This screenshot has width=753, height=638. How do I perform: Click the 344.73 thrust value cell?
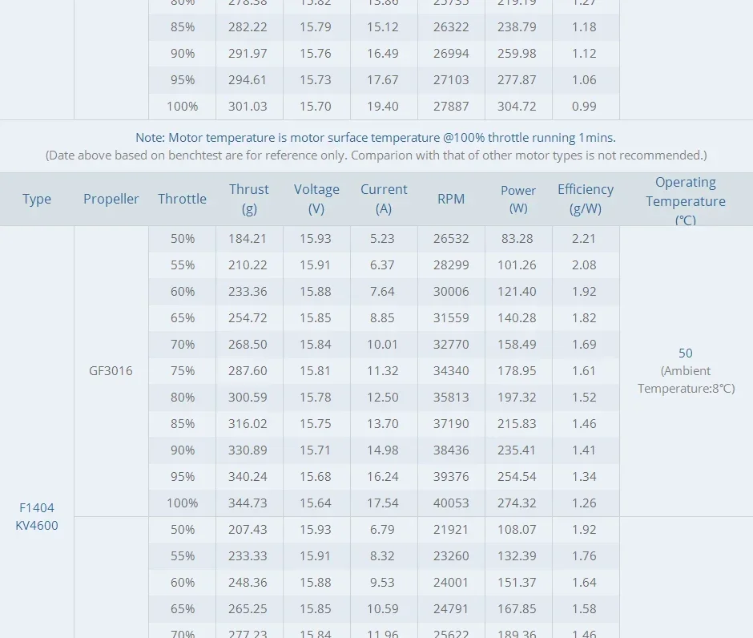point(249,503)
